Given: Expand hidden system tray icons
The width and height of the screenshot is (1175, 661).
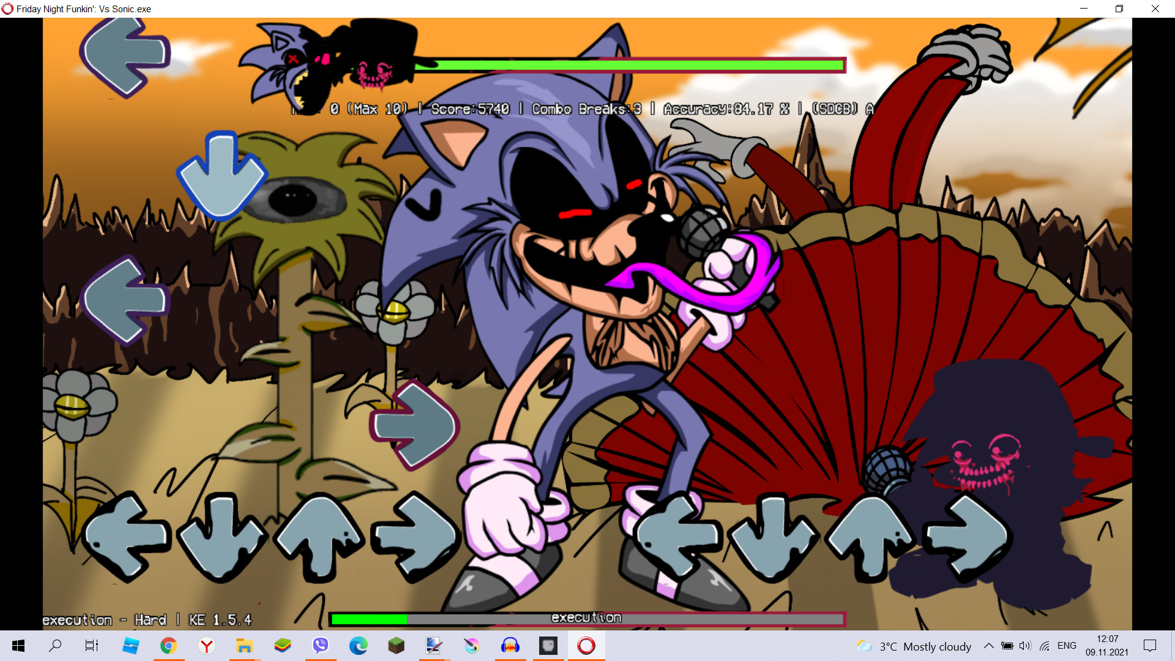Looking at the screenshot, I should pyautogui.click(x=989, y=646).
